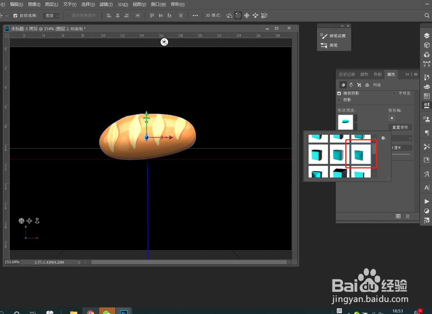The image size is (432, 314).
Task: Select the Cap tab icon in Properties
Action: pyautogui.click(x=359, y=85)
